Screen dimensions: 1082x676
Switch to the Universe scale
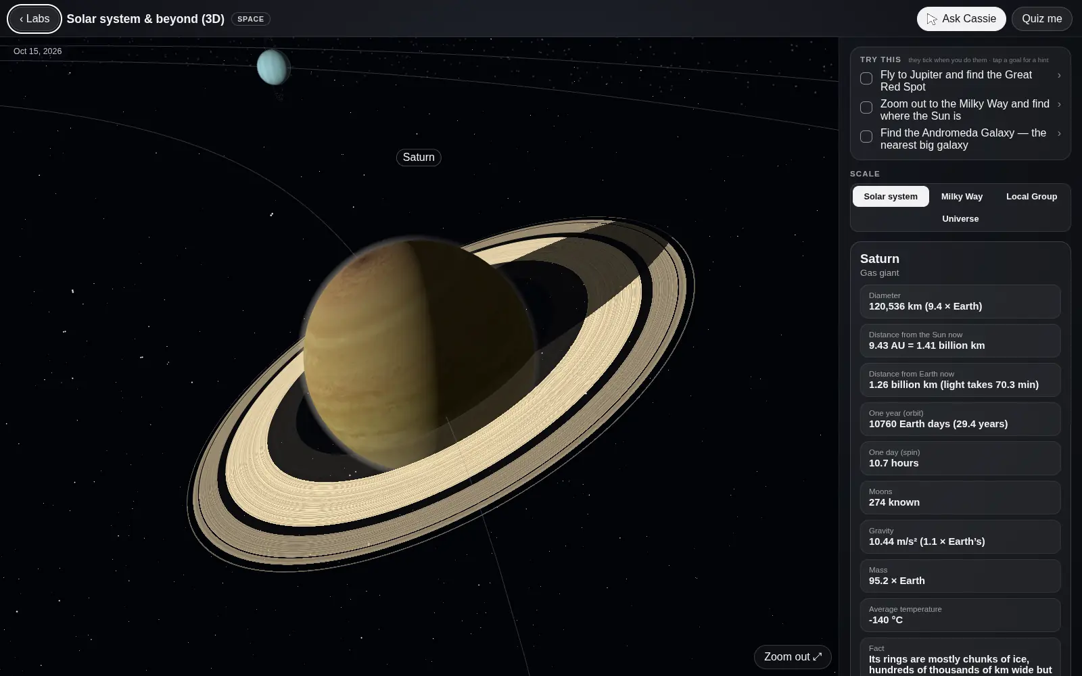(x=960, y=218)
